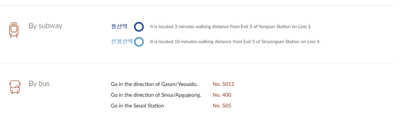Select the 신용산역 station label

122,42
